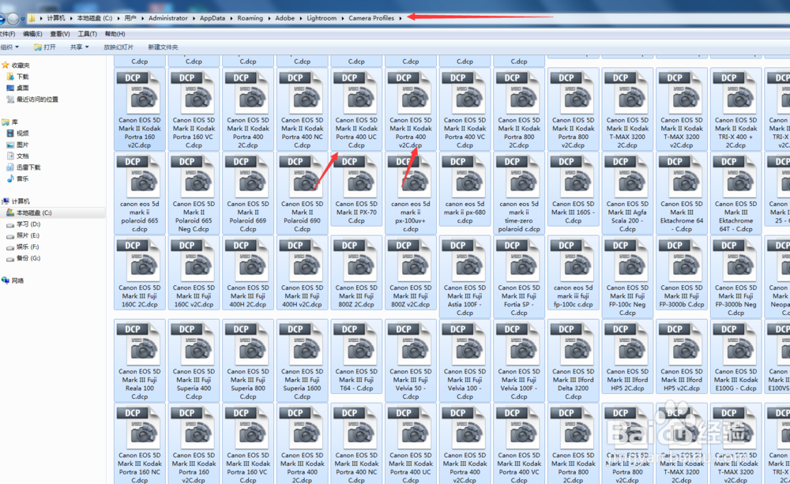The width and height of the screenshot is (790, 484).
Task: Click 新建文件夹 toolbar button
Action: point(163,47)
